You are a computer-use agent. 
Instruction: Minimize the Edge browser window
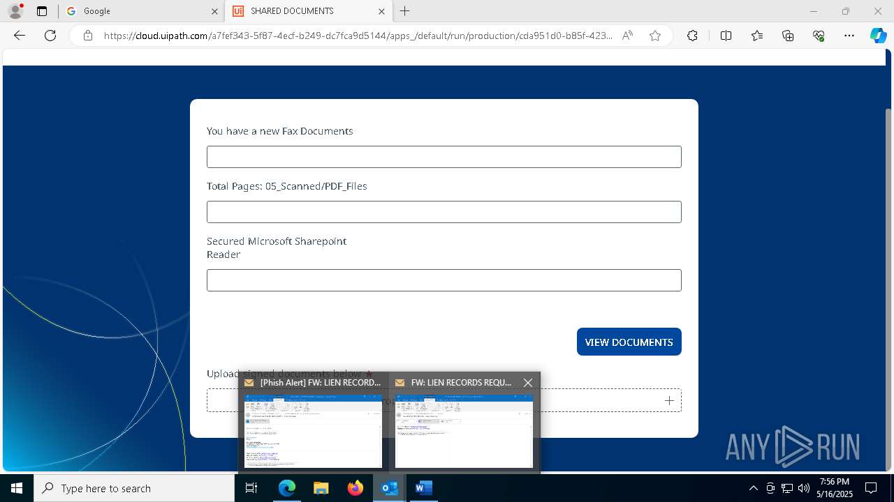pos(814,11)
